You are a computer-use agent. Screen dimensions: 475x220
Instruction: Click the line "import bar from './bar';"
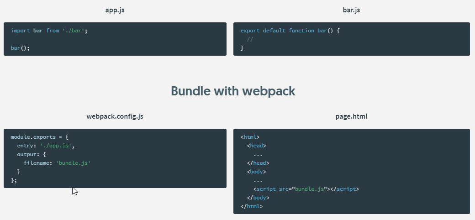point(49,31)
